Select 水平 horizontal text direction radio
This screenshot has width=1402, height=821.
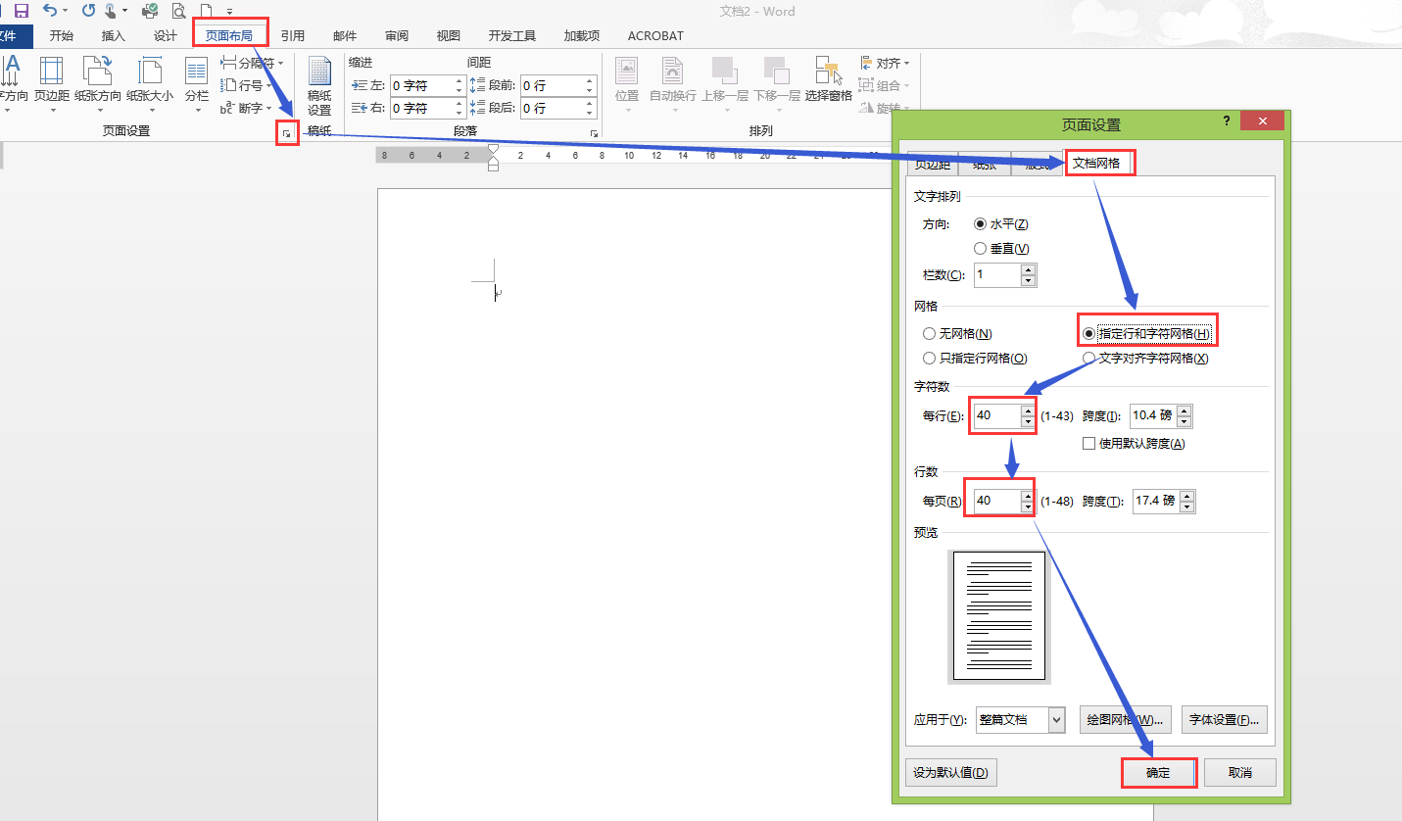pos(1001,224)
